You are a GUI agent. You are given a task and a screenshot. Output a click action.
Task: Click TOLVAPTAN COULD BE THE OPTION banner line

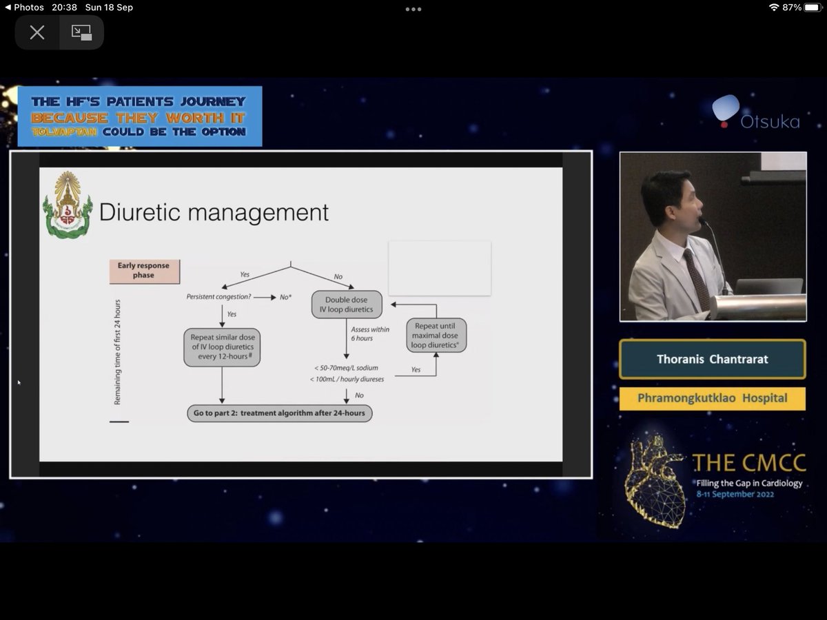pyautogui.click(x=139, y=131)
